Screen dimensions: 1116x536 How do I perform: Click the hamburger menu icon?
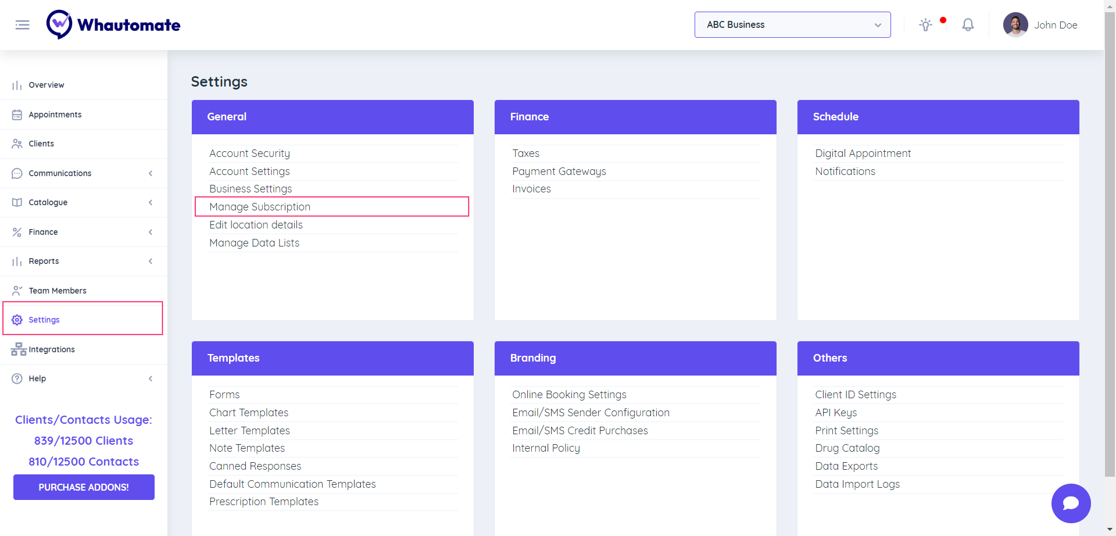pyautogui.click(x=22, y=25)
